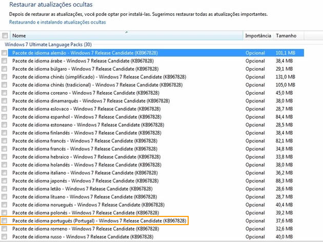The height and width of the screenshot is (242, 323).
Task: Select Pacote de idioma búlgaro row text
Action: (86, 69)
